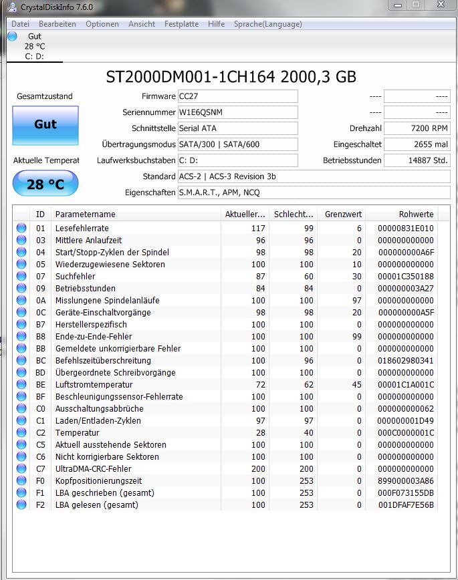Click the 28 °C temperature button
This screenshot has width=458, height=580.
pyautogui.click(x=45, y=184)
